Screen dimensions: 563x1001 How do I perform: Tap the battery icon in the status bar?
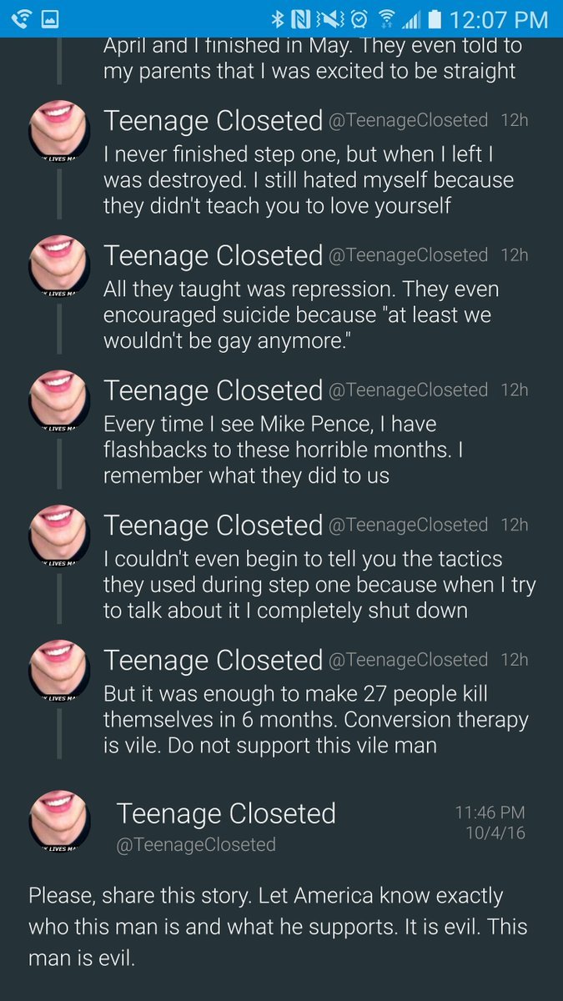pos(435,18)
